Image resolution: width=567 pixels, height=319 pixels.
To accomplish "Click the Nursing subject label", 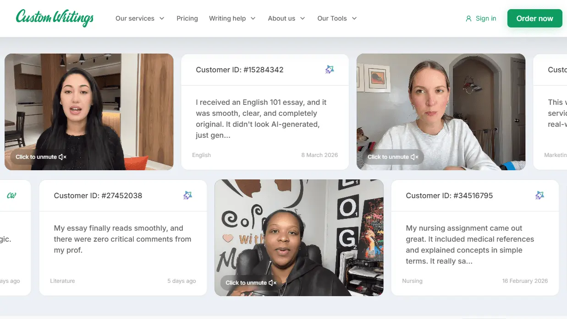I will [412, 281].
